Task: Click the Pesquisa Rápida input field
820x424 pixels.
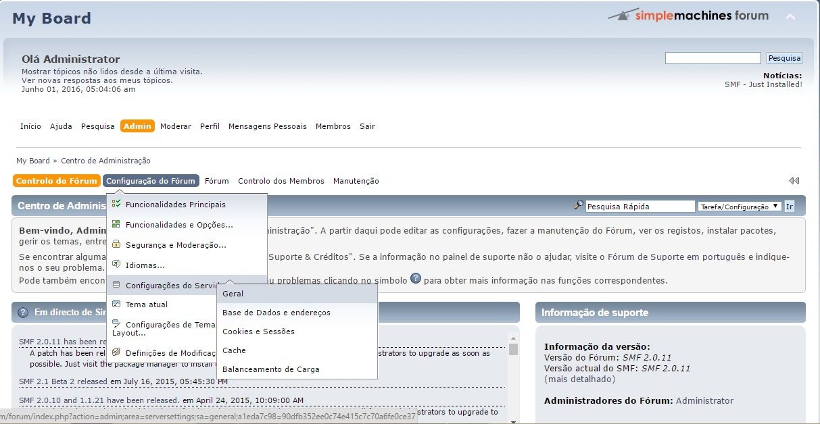Action: (640, 207)
